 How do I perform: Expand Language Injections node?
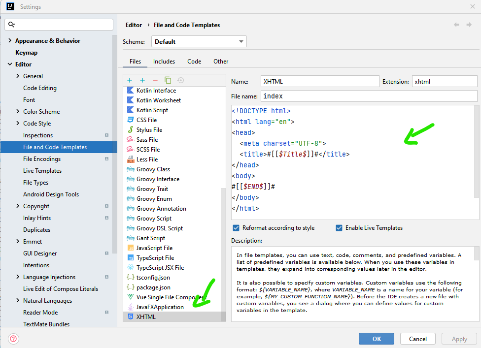[x=17, y=277]
